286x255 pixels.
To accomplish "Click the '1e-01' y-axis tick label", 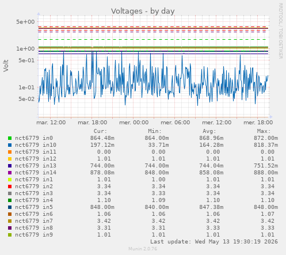I will (x=26, y=87).
